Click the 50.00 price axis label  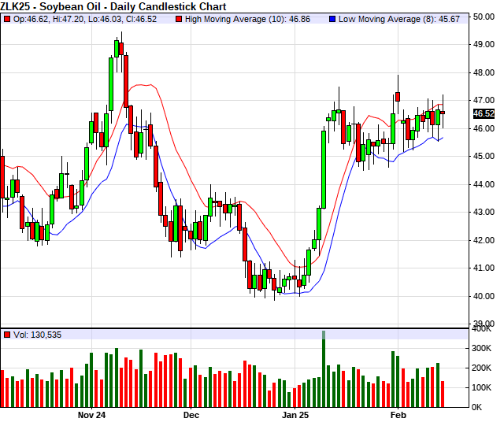coord(483,17)
